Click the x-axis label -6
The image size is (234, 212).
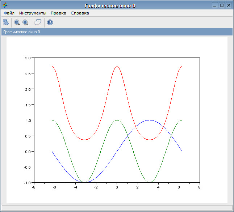pos(54,187)
